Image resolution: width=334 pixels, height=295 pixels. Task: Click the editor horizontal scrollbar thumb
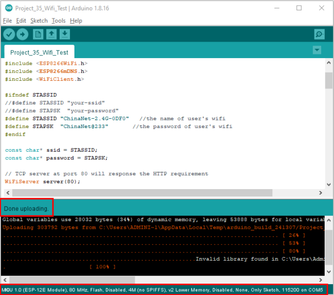(x=142, y=193)
